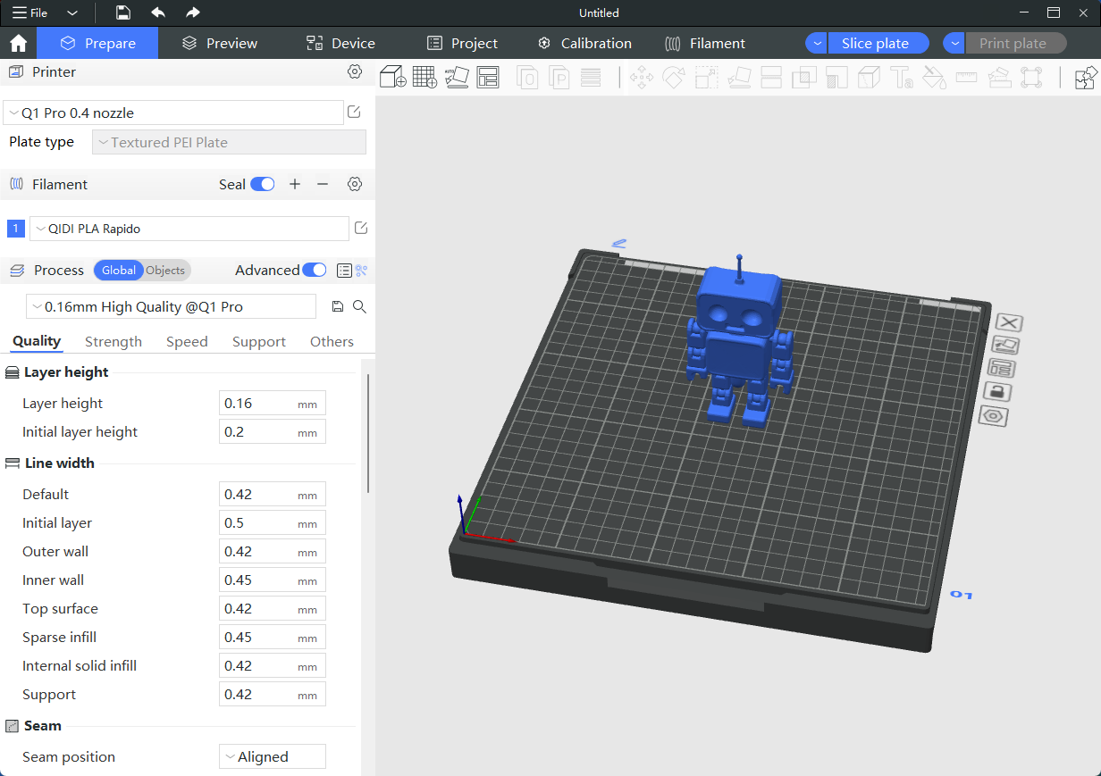This screenshot has height=776, width=1101.
Task: Switch to the Preview tab
Action: (x=219, y=43)
